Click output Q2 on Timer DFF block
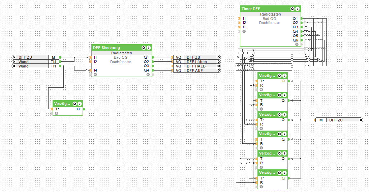The width and height of the screenshot is (369, 193). coord(295,23)
